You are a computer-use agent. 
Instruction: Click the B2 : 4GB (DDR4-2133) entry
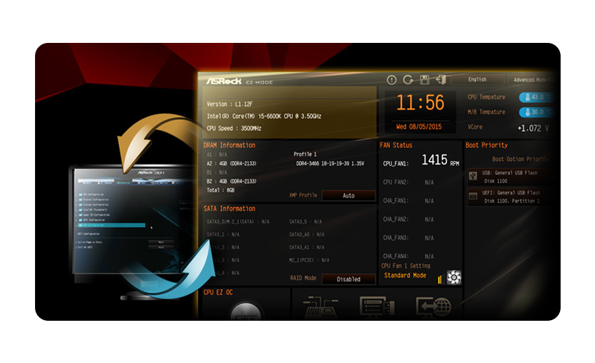(231, 181)
